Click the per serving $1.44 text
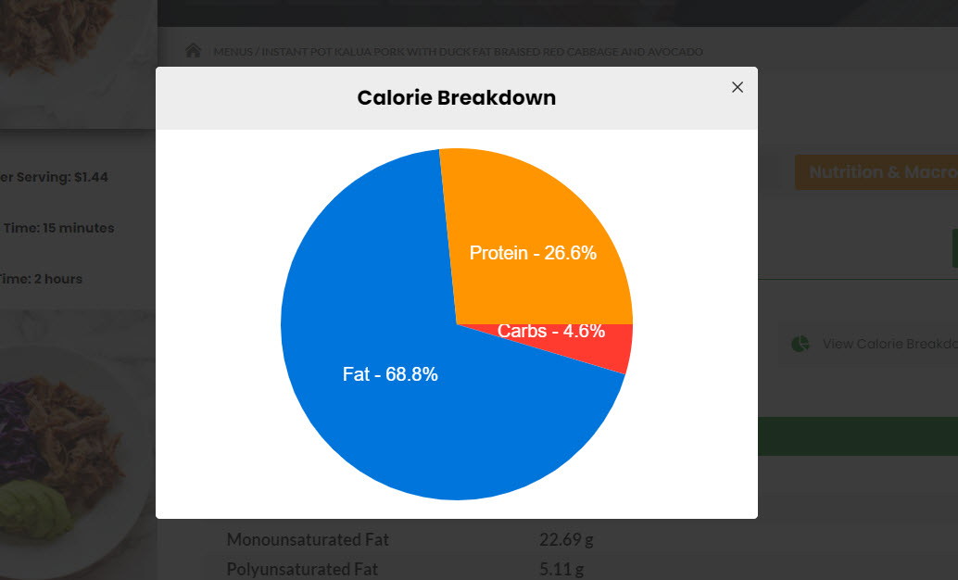The image size is (958, 580). [x=54, y=177]
